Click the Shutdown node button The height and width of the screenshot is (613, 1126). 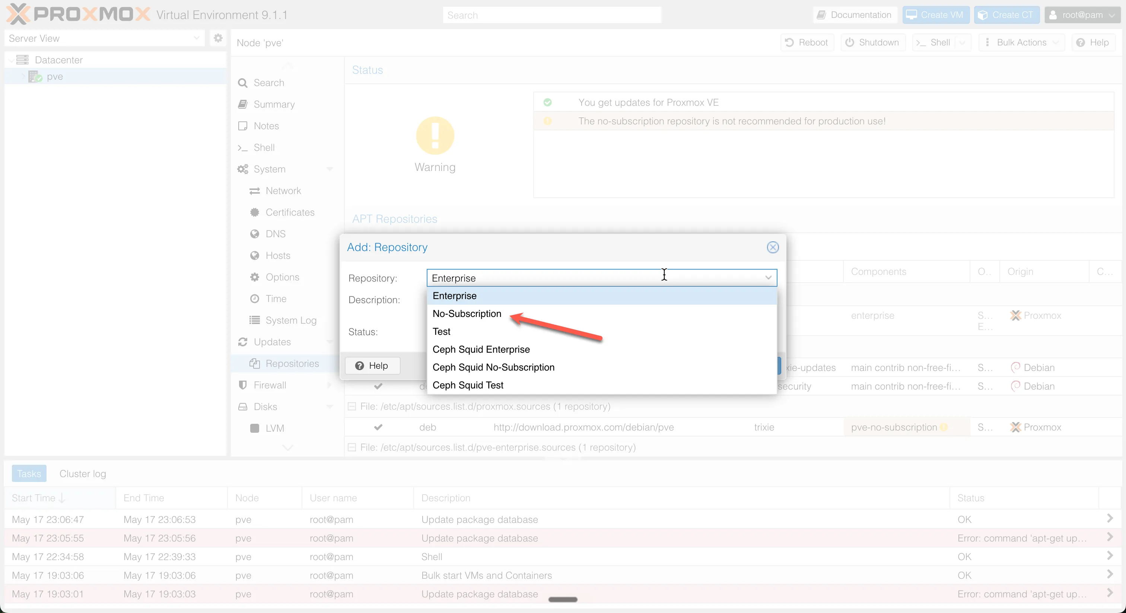pyautogui.click(x=872, y=42)
